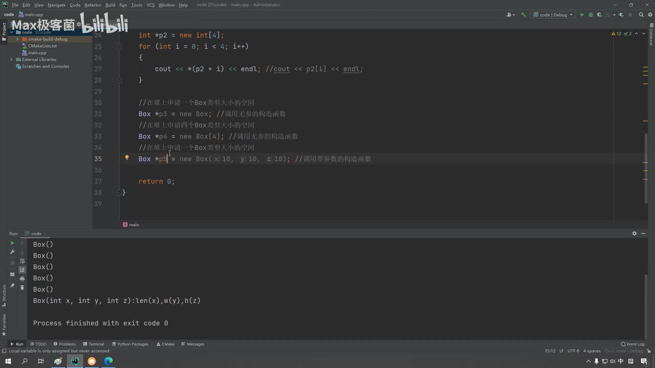This screenshot has height=368, width=655.
Task: Open the Messages tool window
Action: 192,344
